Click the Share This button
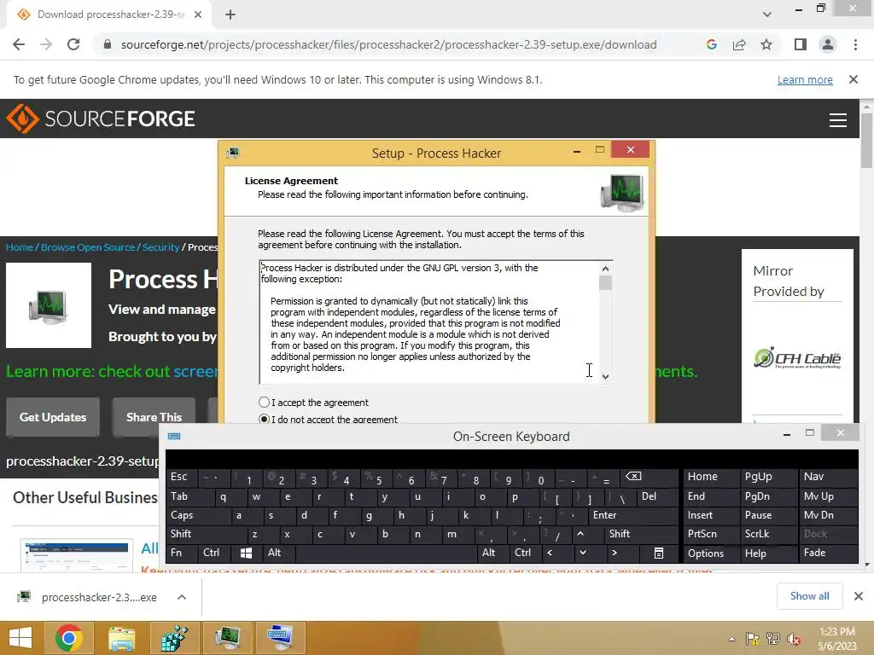 coord(154,417)
